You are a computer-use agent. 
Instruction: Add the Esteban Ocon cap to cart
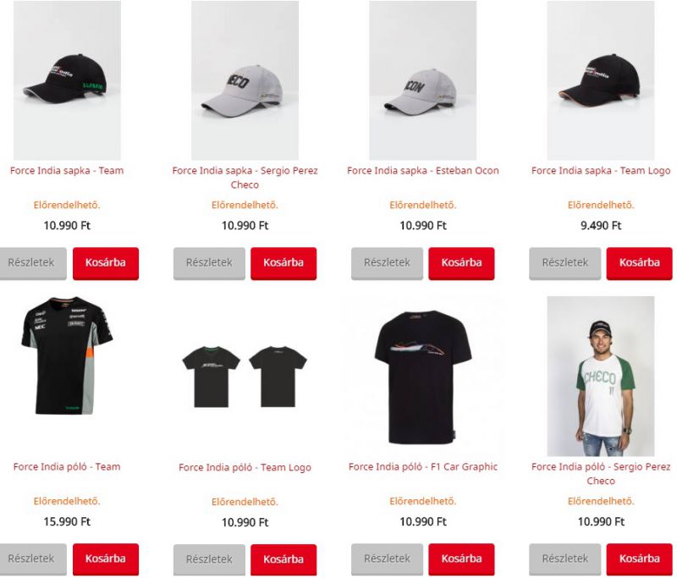461,263
